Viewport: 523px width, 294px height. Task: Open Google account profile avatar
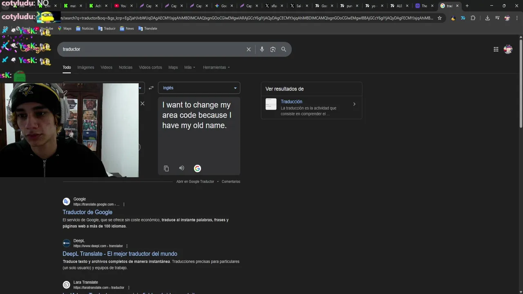coord(508,49)
